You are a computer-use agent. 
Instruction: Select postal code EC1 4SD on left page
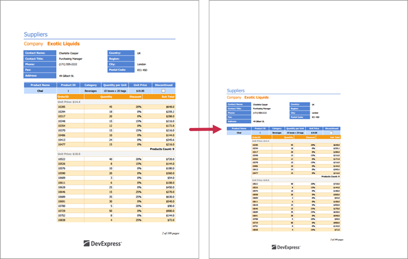pyautogui.click(x=142, y=70)
